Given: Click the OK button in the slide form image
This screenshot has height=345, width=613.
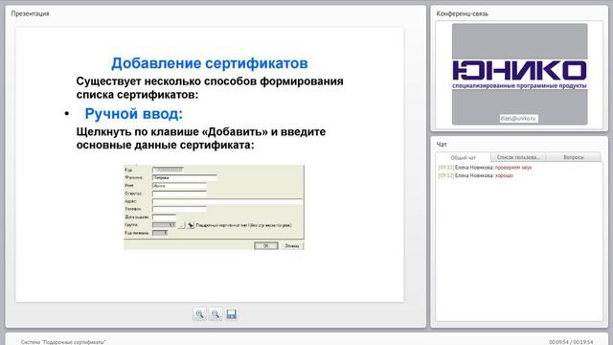Looking at the screenshot, I should [x=266, y=245].
